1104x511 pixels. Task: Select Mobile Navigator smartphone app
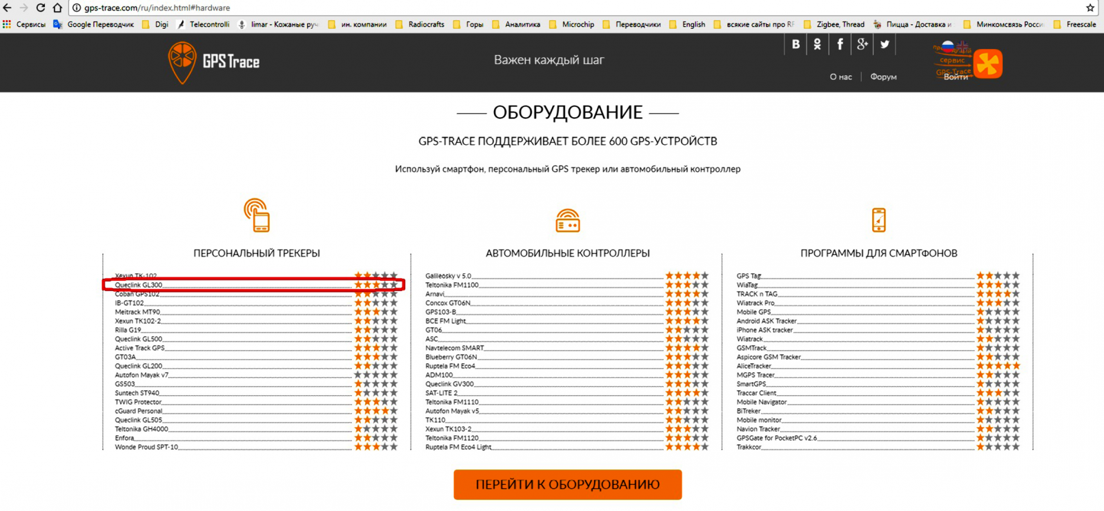(x=878, y=402)
